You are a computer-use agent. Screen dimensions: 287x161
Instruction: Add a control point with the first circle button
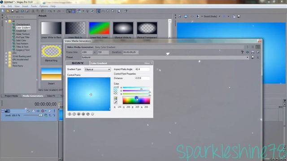click(x=70, y=114)
